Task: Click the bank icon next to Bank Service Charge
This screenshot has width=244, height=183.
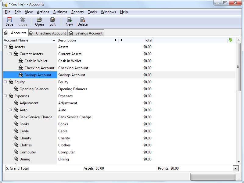Action: (16, 117)
